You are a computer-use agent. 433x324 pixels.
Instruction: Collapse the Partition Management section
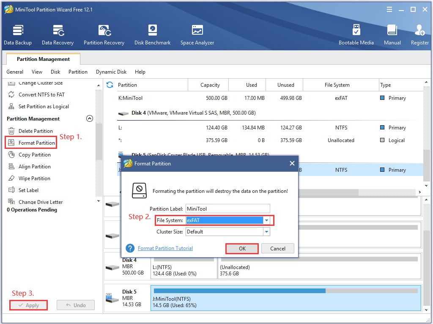89,119
